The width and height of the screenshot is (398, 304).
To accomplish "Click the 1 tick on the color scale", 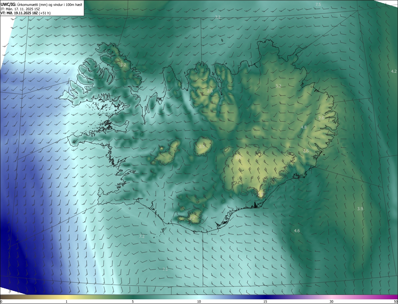I will 67,302.
